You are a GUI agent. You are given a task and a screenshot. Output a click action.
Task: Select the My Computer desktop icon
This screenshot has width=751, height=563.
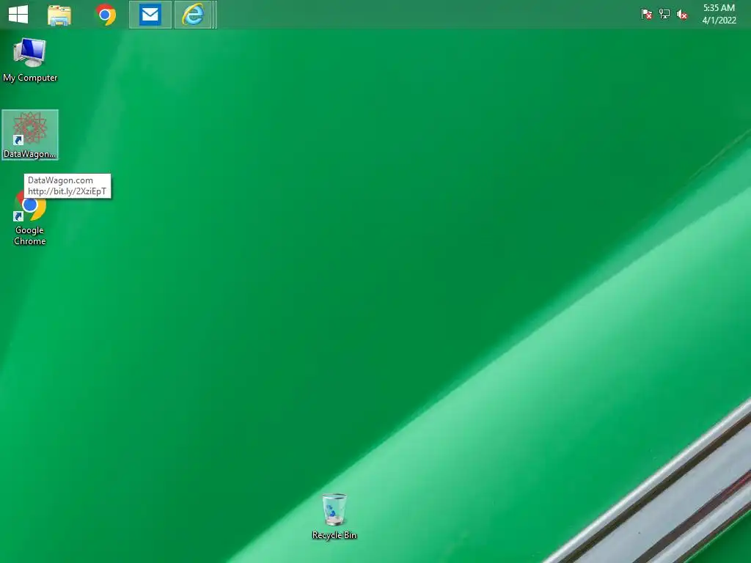coord(29,60)
